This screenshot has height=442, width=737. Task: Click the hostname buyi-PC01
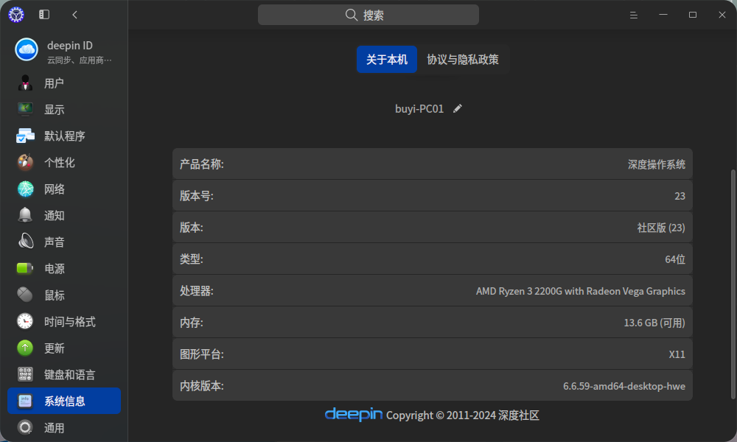(x=419, y=108)
